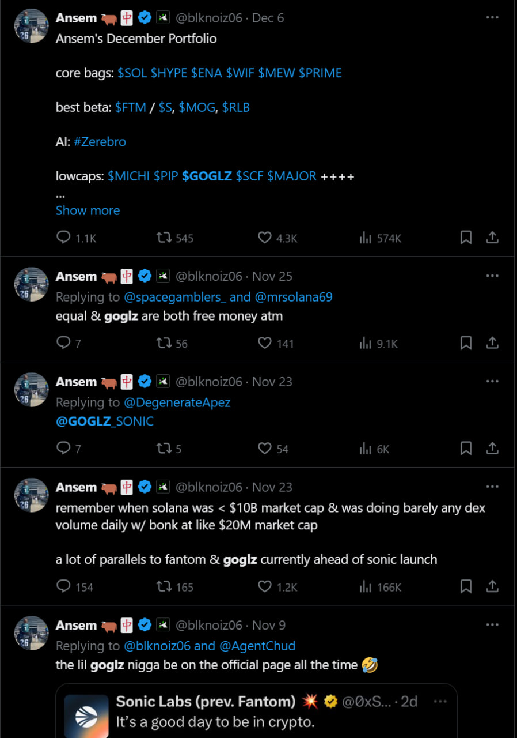Open more options on Dec 6 tweet
The height and width of the screenshot is (738, 517).
492,18
